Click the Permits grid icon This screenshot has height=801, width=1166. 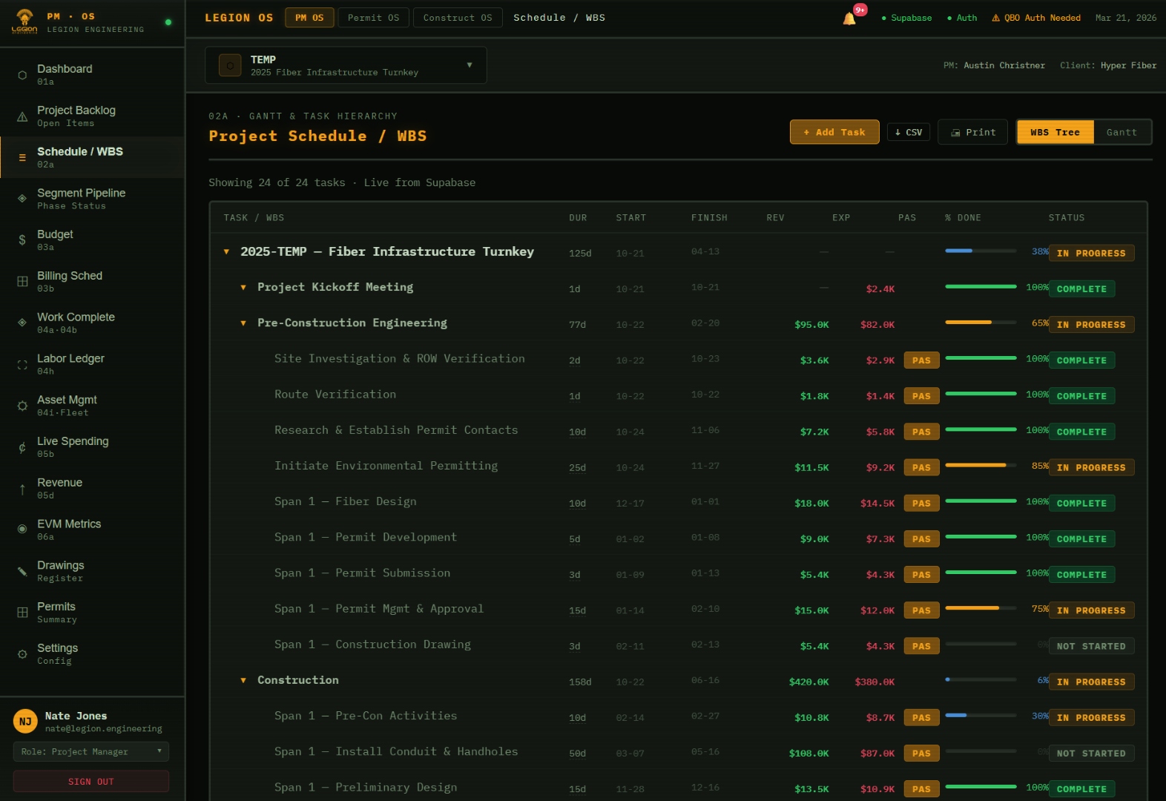[22, 613]
